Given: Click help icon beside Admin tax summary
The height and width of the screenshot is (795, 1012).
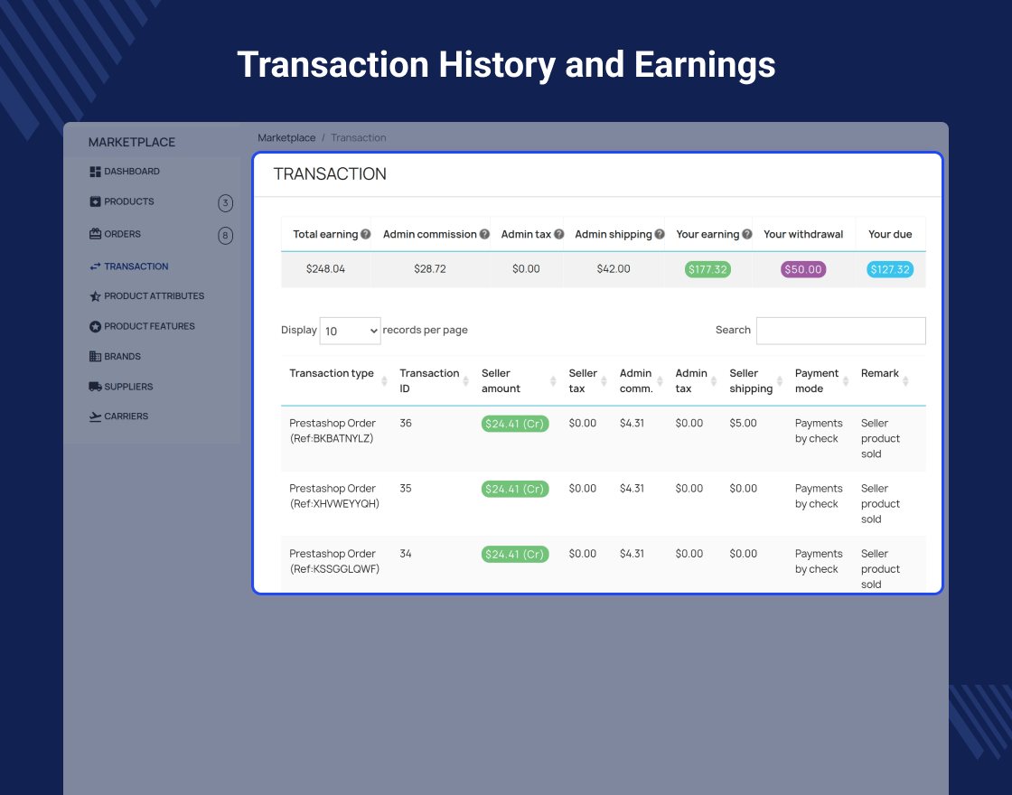Looking at the screenshot, I should [559, 234].
